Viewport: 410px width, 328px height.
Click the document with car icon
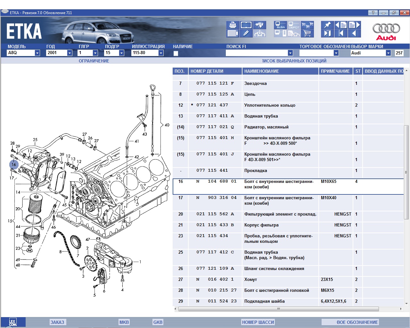click(294, 33)
